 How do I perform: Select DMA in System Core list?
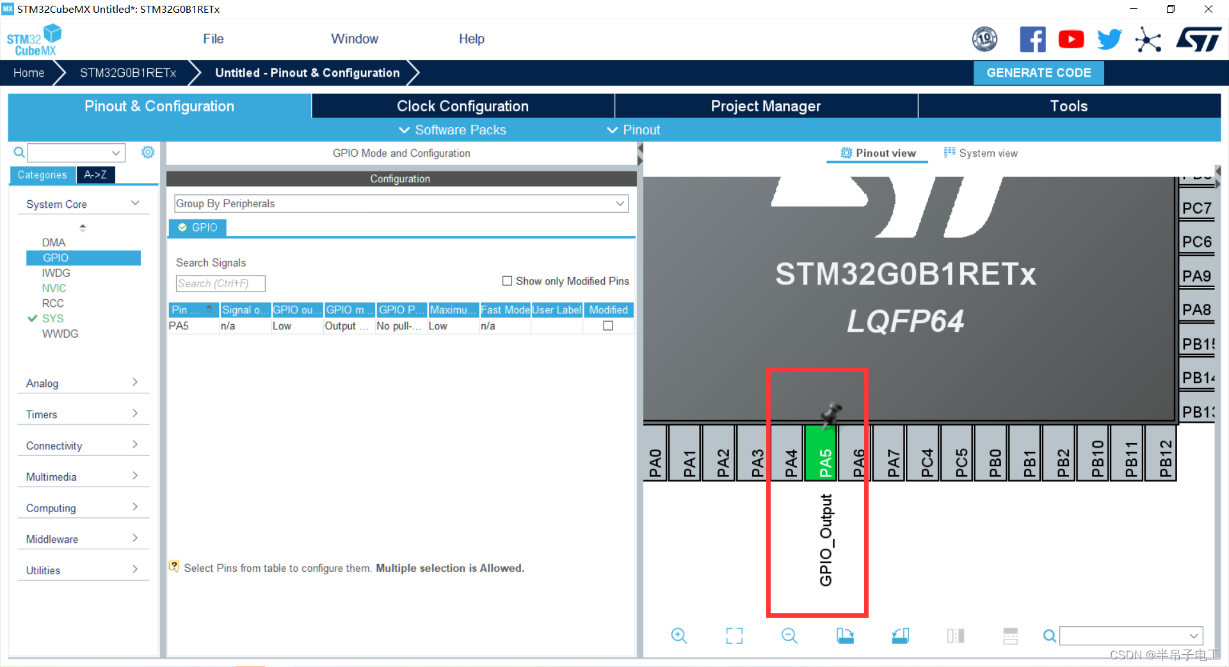(54, 242)
